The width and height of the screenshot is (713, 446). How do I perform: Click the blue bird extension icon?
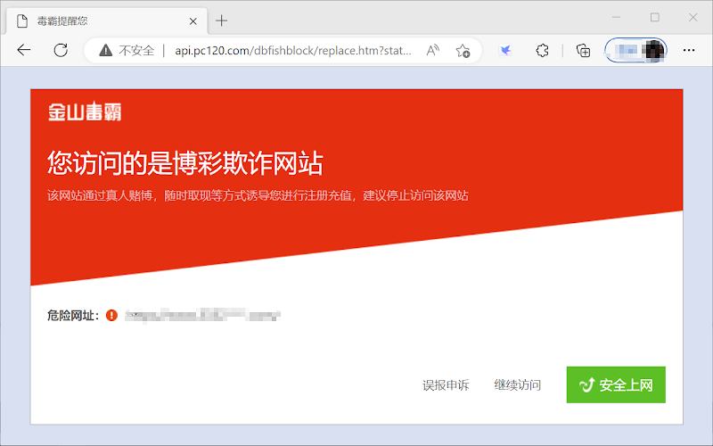tap(505, 51)
